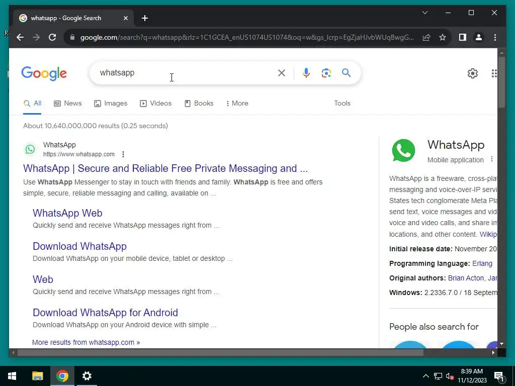The image size is (515, 386).
Task: Start a search by voice
Action: point(306,73)
